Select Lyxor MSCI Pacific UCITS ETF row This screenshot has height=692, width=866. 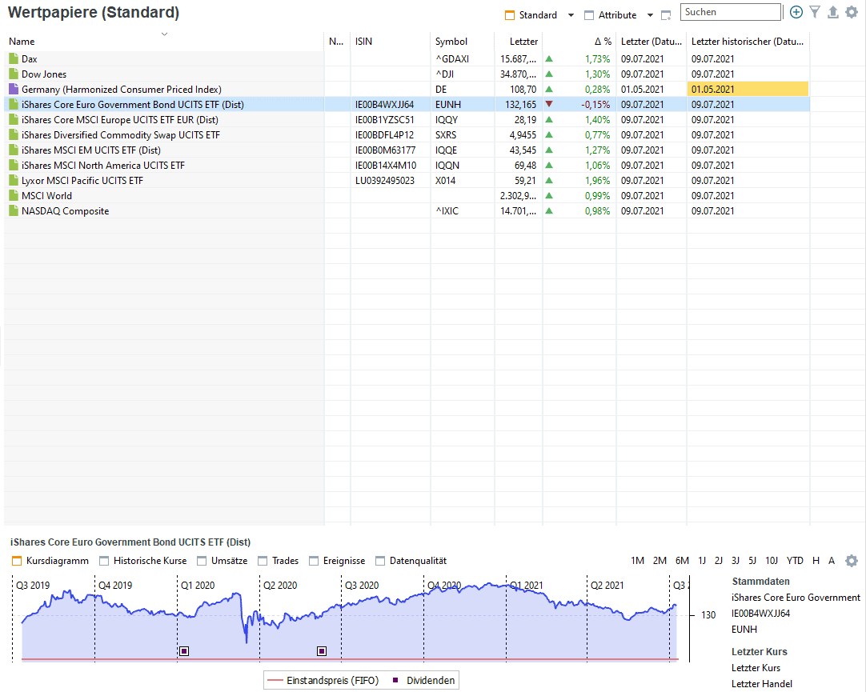pos(407,181)
